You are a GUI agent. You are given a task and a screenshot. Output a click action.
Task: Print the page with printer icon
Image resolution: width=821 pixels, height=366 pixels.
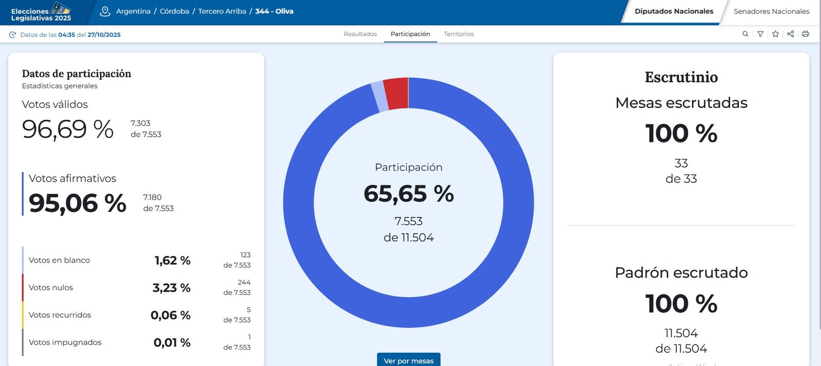pyautogui.click(x=806, y=34)
